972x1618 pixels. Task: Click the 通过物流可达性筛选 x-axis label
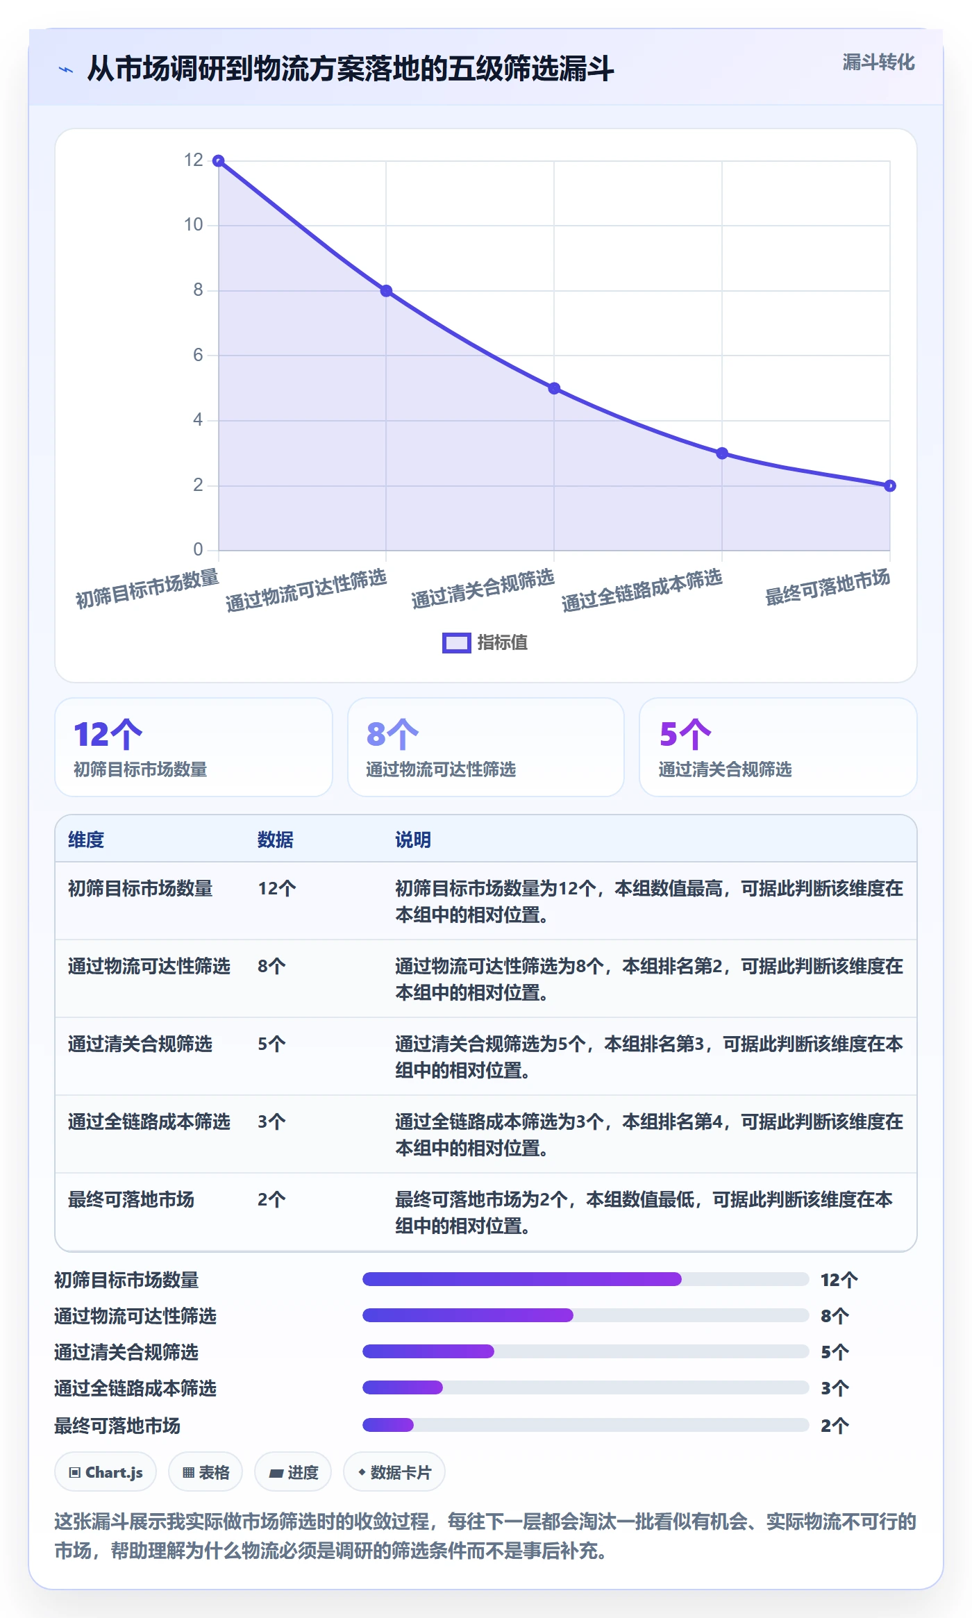coord(306,590)
